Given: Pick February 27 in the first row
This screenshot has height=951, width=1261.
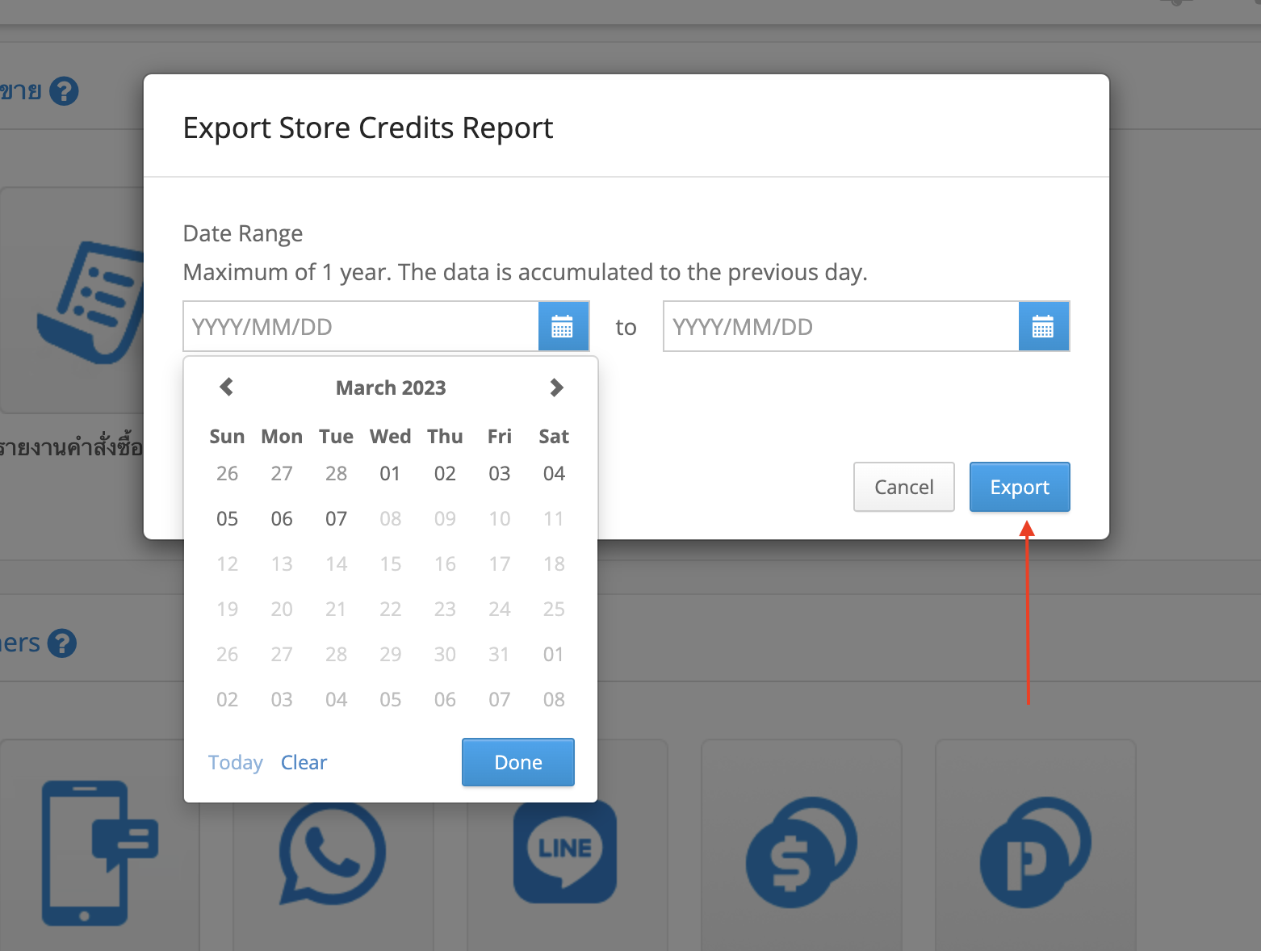Looking at the screenshot, I should pyautogui.click(x=282, y=473).
